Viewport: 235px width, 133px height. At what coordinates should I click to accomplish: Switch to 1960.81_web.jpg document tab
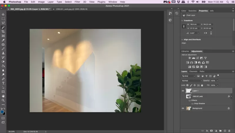(x=72, y=9)
